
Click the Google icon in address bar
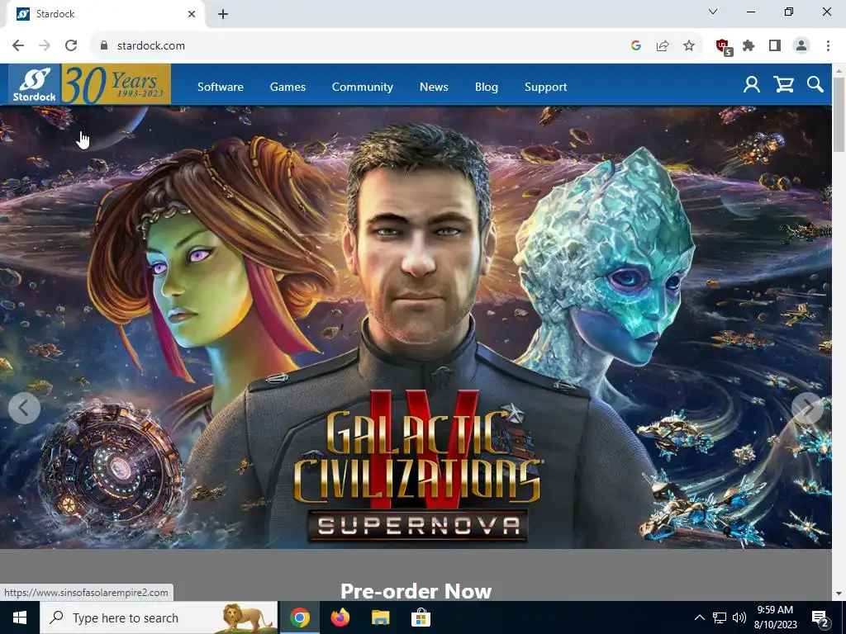click(x=636, y=46)
